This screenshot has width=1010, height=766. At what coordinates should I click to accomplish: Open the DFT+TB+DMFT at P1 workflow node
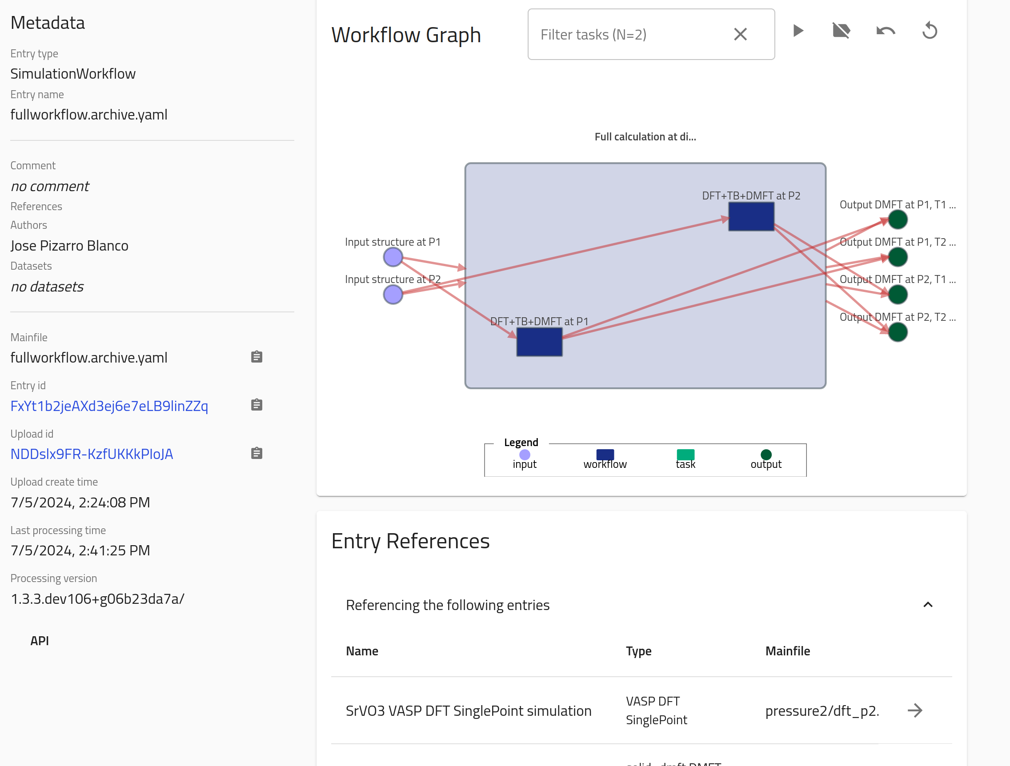(x=539, y=342)
